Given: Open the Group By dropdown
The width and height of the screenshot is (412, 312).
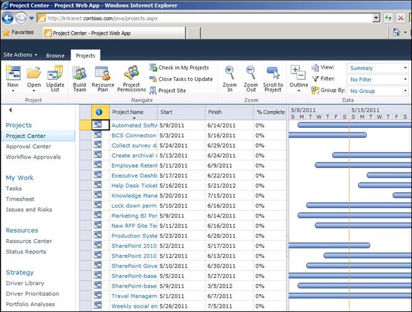Looking at the screenshot, I should click(377, 91).
